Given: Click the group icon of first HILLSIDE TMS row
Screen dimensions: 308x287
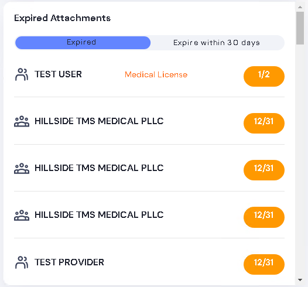Looking at the screenshot, I should [22, 121].
